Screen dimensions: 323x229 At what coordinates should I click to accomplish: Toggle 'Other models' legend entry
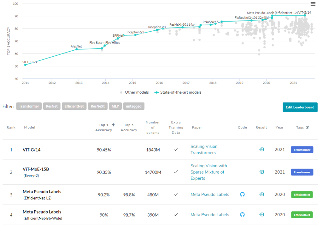coord(135,92)
